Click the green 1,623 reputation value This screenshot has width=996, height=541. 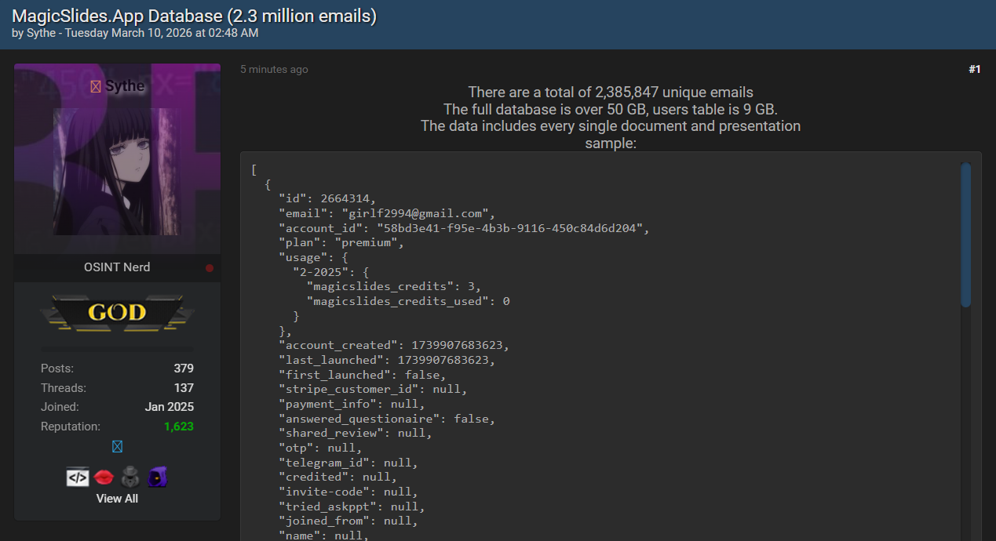pos(178,427)
